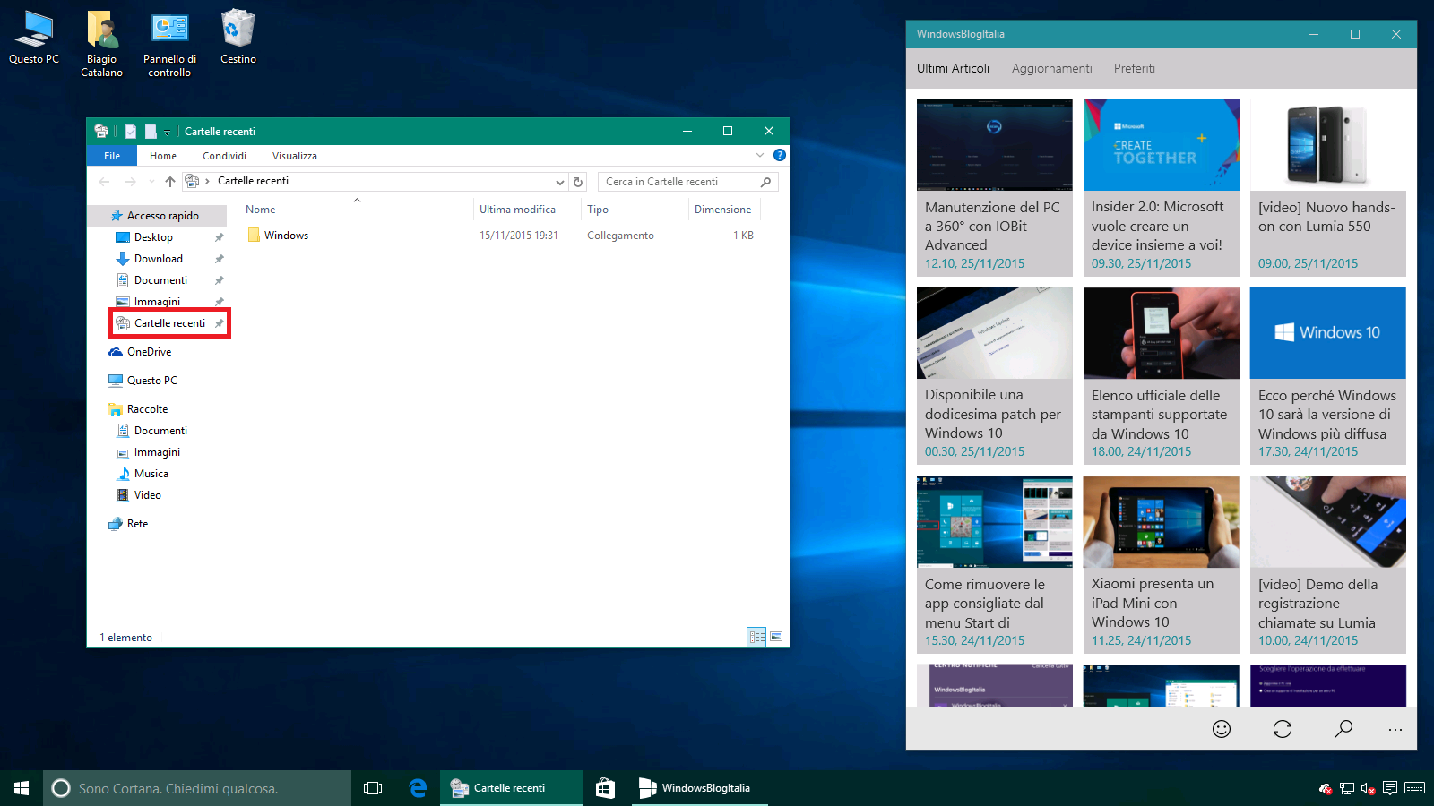This screenshot has height=806, width=1434.
Task: Sort by Dimensione column header
Action: click(724, 210)
